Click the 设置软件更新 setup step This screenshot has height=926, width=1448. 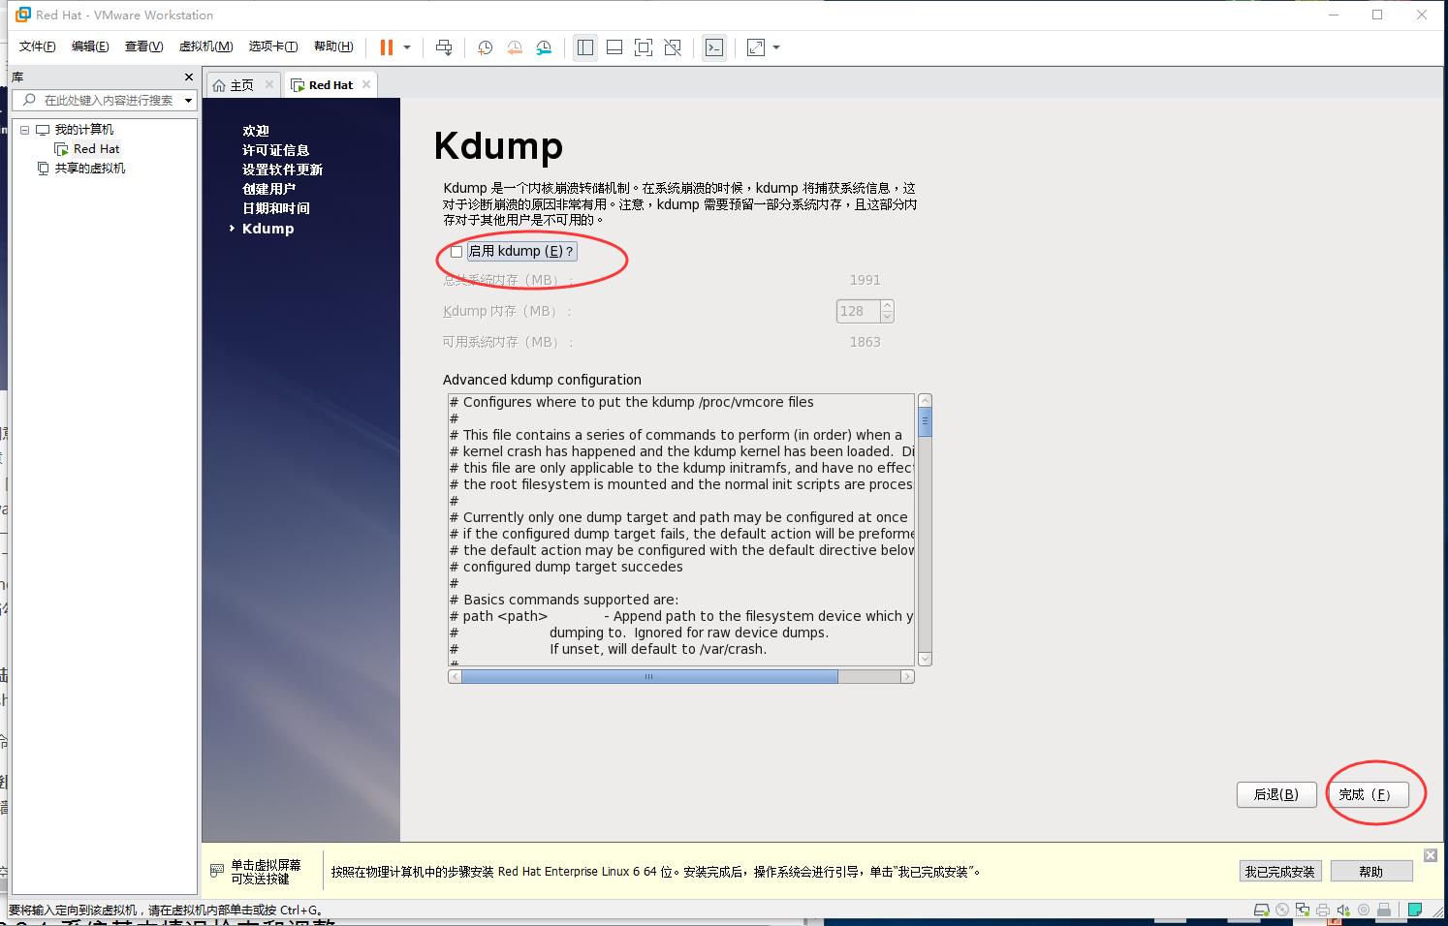pyautogui.click(x=282, y=170)
